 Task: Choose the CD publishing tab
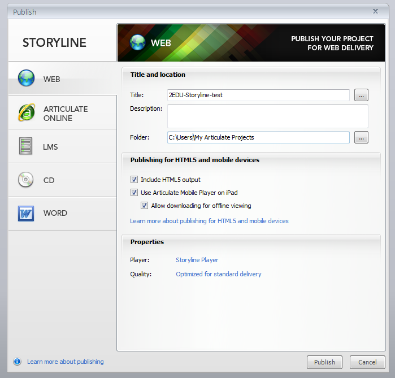(63, 180)
